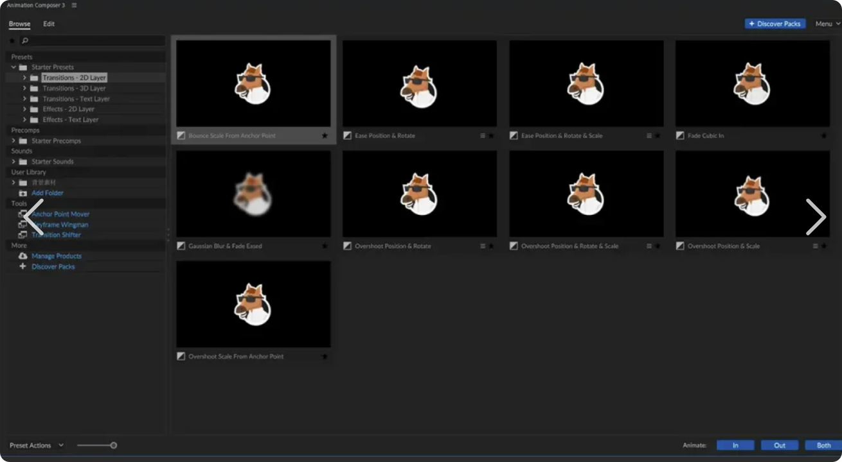Open the Preset Actions dropdown

pos(37,445)
